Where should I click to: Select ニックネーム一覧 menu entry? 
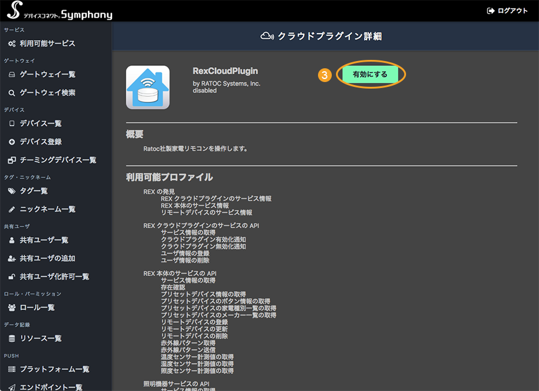point(47,209)
